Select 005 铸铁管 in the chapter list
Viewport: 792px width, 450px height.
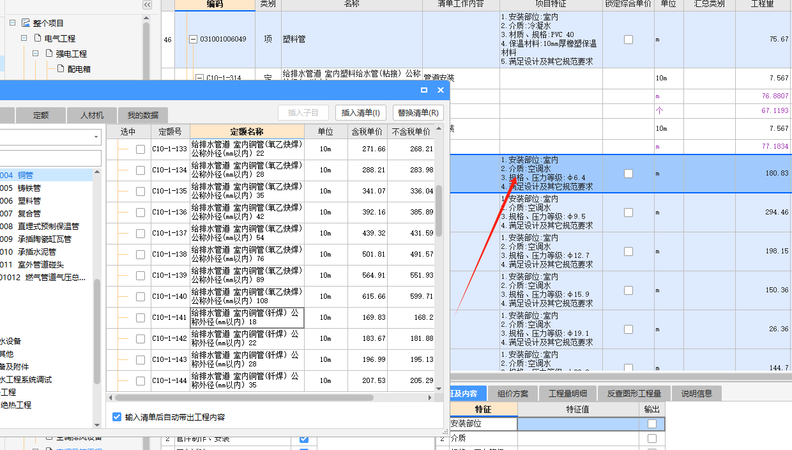click(46, 188)
